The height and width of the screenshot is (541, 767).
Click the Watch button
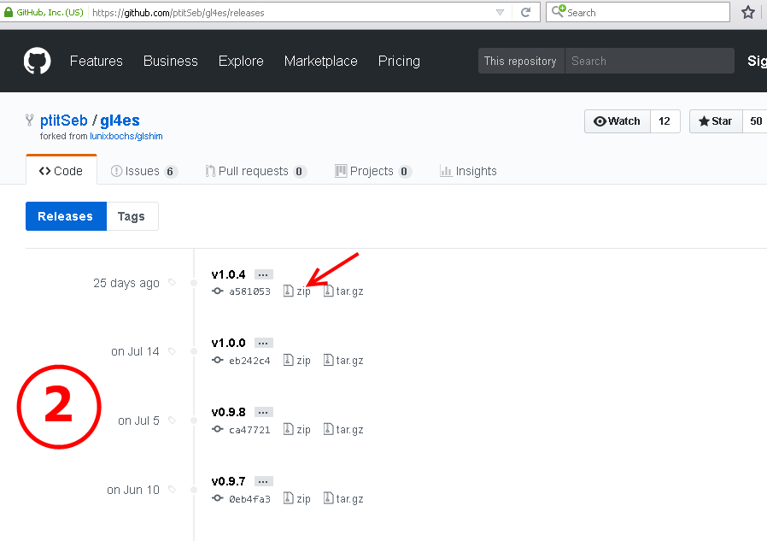[x=618, y=121]
